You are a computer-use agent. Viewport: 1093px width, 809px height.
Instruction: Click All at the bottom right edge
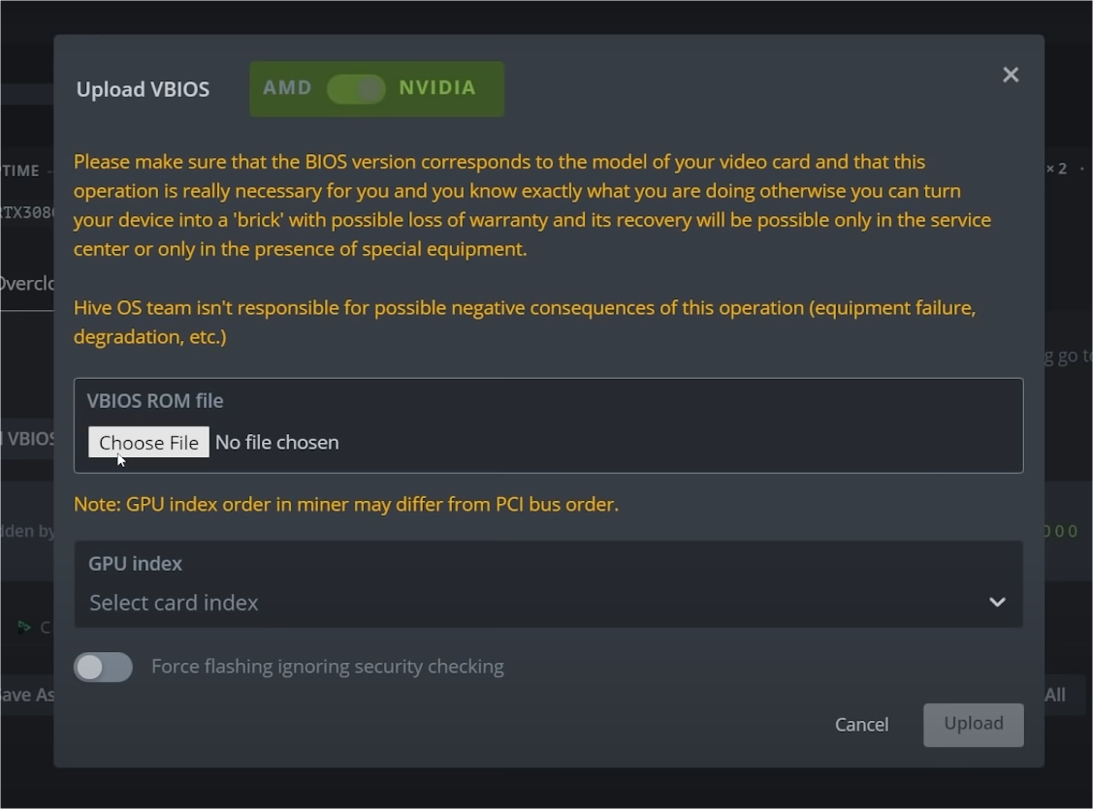pyautogui.click(x=1055, y=695)
